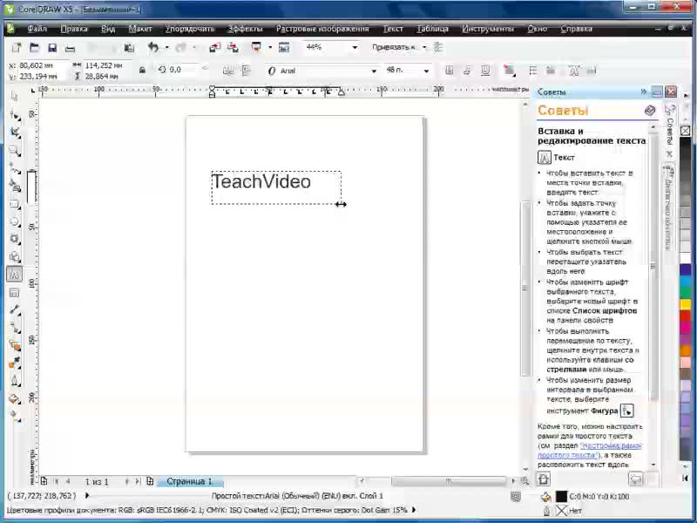Open the book icon in Советы panel
Viewport: 697px width, 523px height.
[x=649, y=111]
